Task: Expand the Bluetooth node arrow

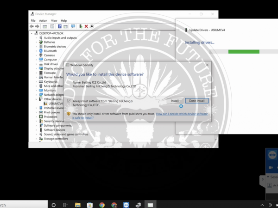Action: [36, 51]
